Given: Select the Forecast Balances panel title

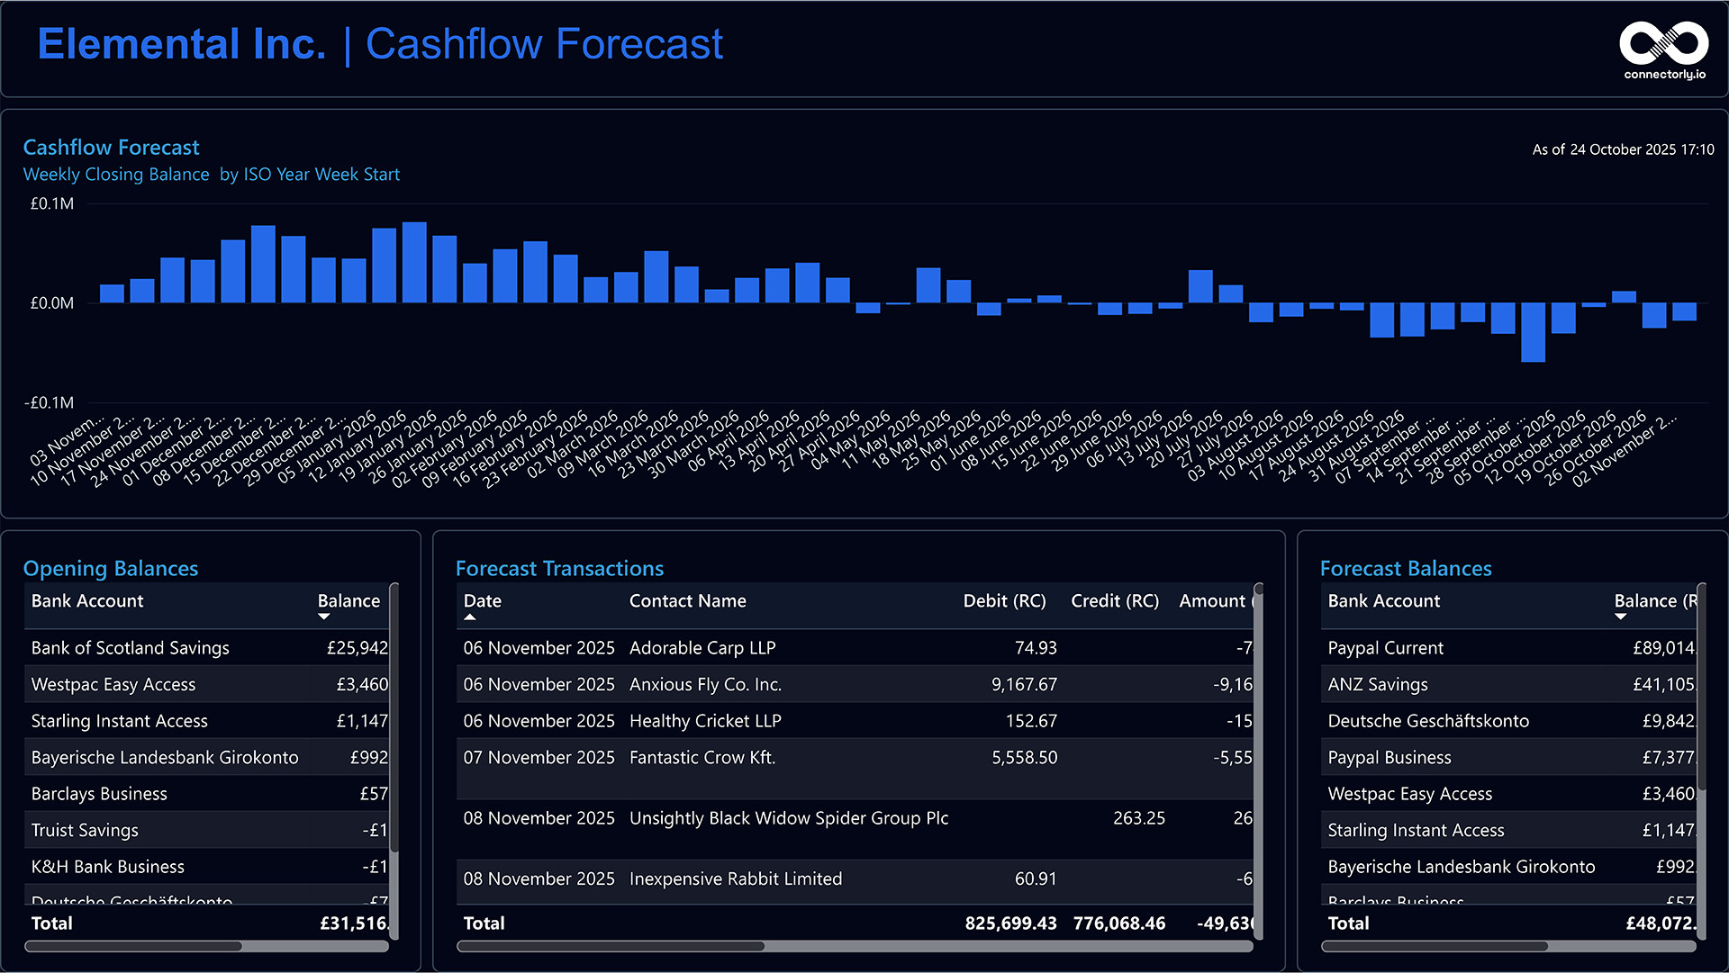Looking at the screenshot, I should (1406, 568).
